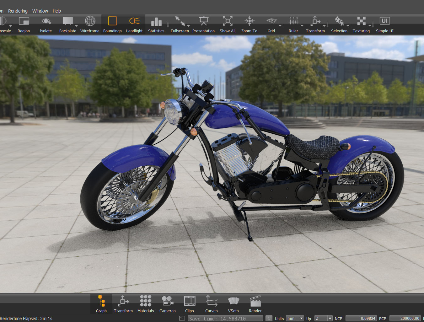Click the Render clapperboard icon

[255, 301]
